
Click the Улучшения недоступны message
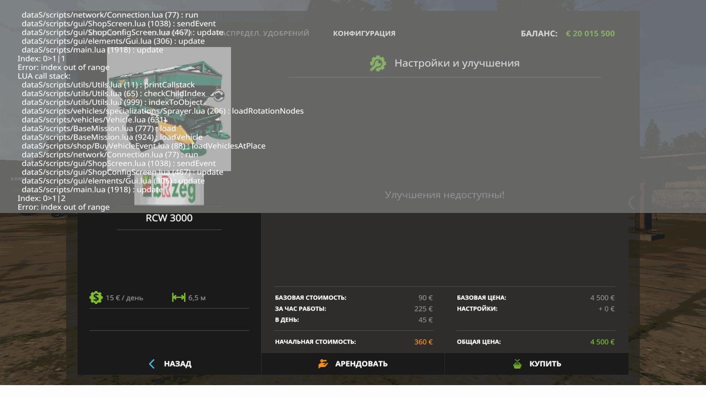(444, 195)
